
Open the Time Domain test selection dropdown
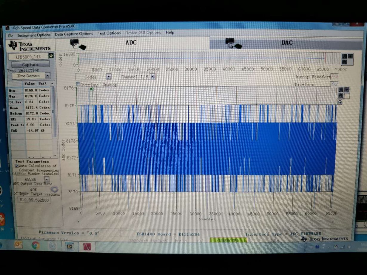pyautogui.click(x=47, y=76)
